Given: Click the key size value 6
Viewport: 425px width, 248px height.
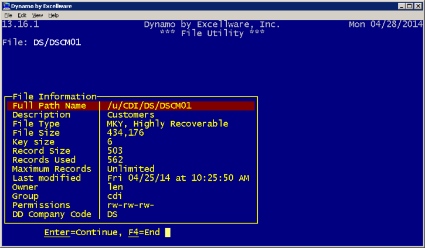Looking at the screenshot, I should pyautogui.click(x=110, y=142).
